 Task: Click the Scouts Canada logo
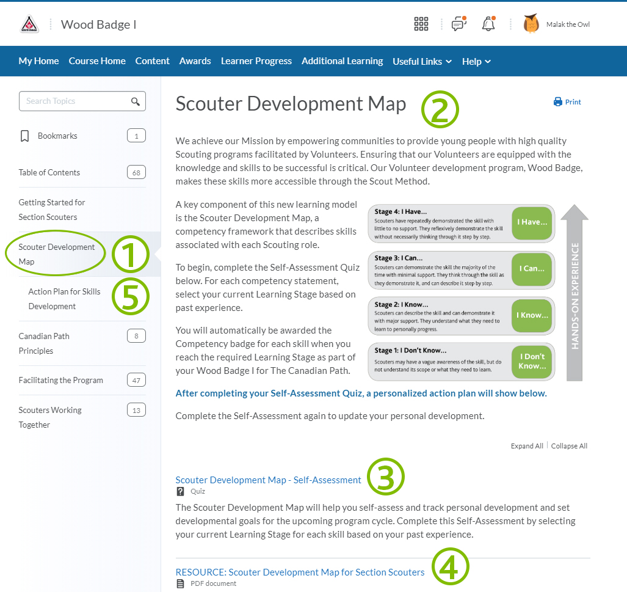pos(29,24)
